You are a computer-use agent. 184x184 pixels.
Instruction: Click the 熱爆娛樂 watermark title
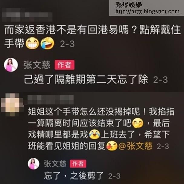[x=129, y=5]
